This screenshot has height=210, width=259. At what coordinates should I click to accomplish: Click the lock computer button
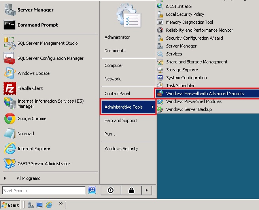click(x=132, y=190)
